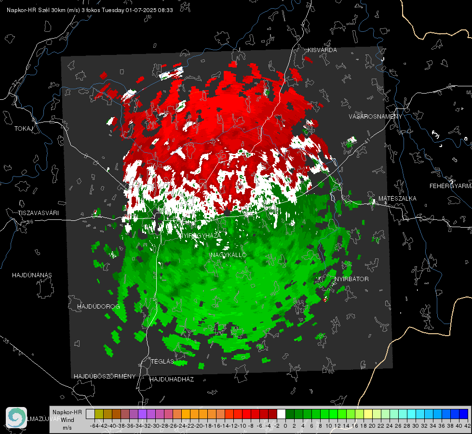Select the TÉGLÁS town label
The image size is (472, 434).
[x=162, y=361]
